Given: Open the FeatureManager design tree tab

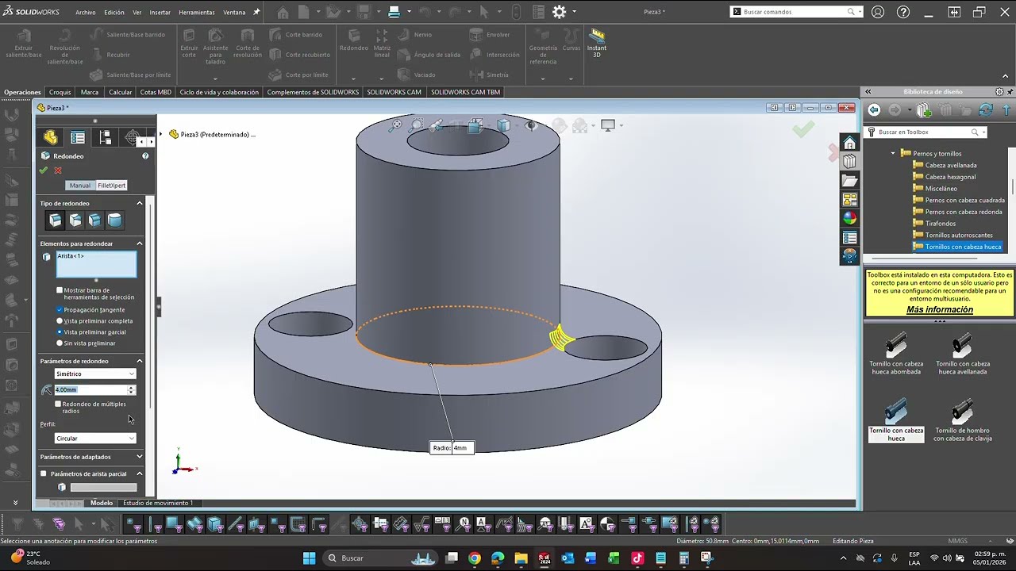Looking at the screenshot, I should pyautogui.click(x=51, y=137).
